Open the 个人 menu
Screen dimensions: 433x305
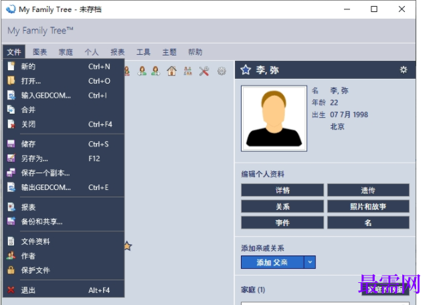click(92, 52)
